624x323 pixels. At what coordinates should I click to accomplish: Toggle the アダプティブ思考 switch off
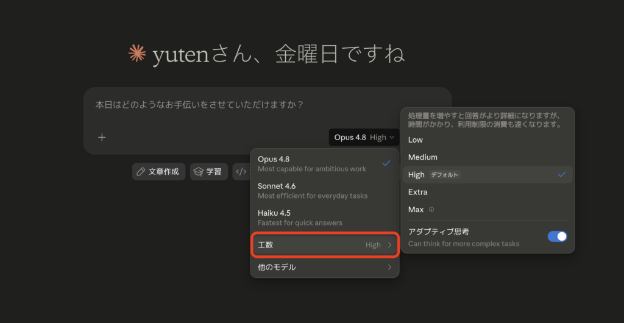(557, 236)
